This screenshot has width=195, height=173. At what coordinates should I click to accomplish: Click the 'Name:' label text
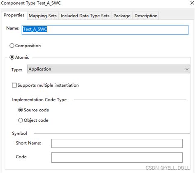tap(13, 28)
